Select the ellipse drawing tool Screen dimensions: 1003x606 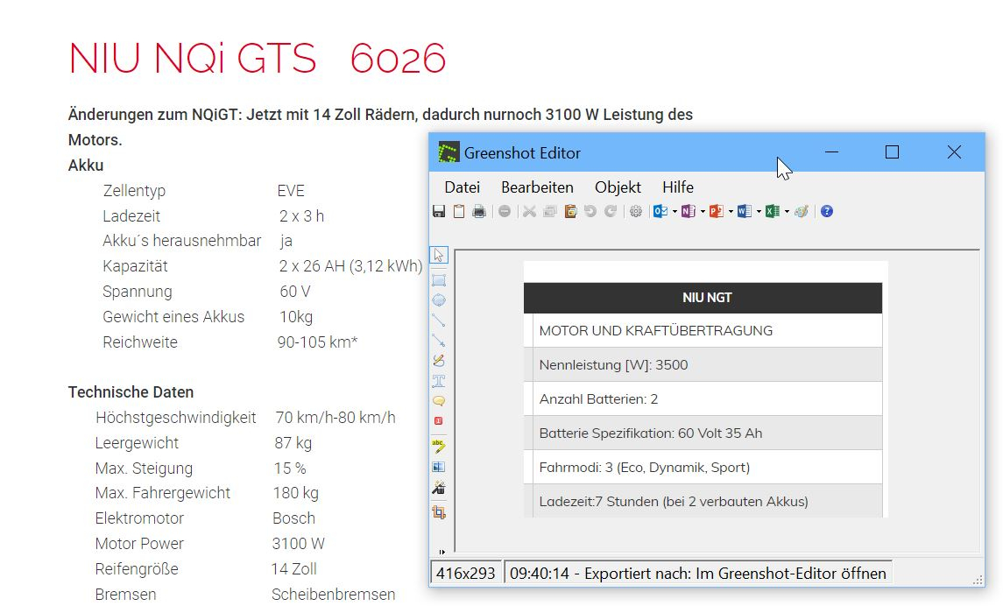(439, 299)
